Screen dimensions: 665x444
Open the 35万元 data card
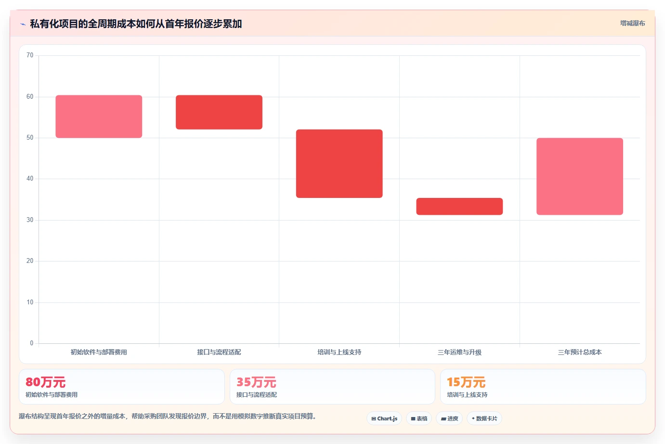point(332,387)
